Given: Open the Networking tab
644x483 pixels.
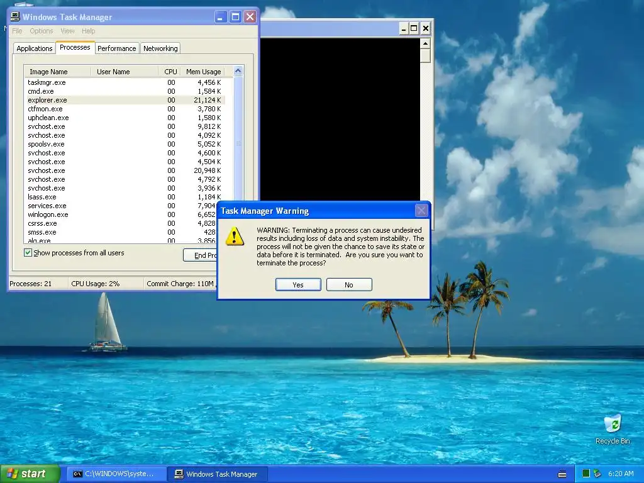Looking at the screenshot, I should (160, 48).
